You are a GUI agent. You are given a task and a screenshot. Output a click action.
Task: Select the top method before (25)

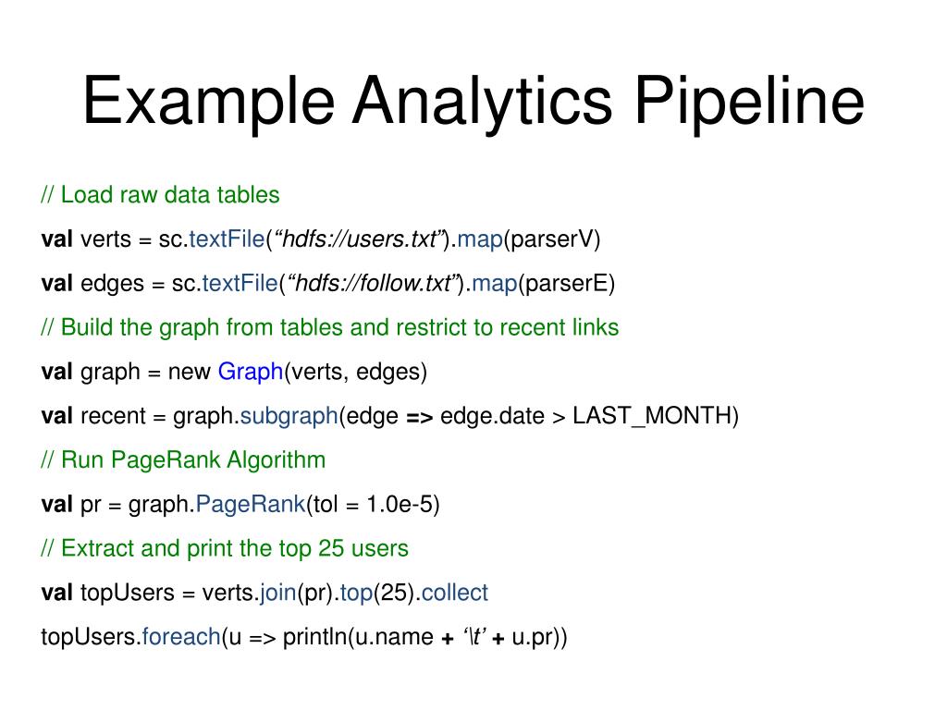[x=356, y=593]
